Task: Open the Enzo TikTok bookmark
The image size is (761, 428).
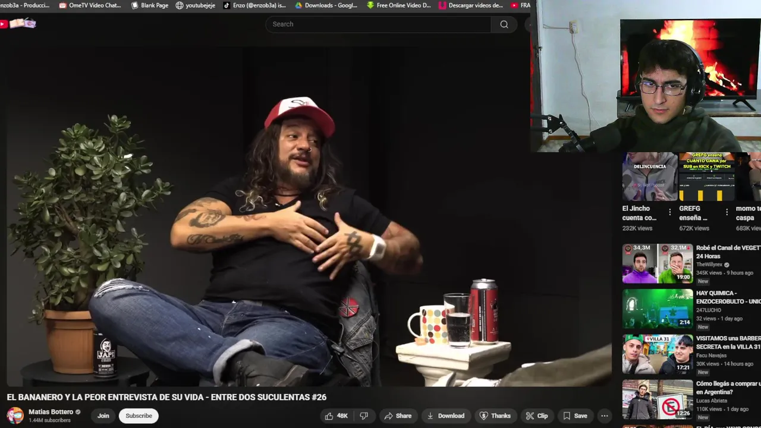Action: point(254,5)
